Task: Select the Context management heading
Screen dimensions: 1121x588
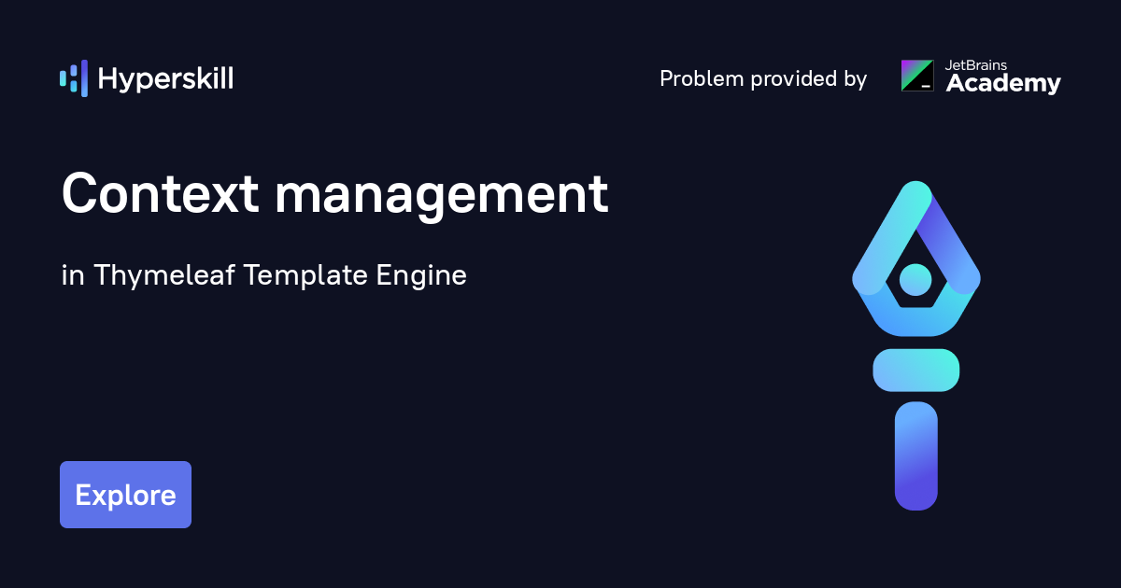Action: 334,193
